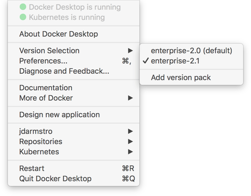Open the Version Selection submenu item
The width and height of the screenshot is (251, 196).
(74, 51)
